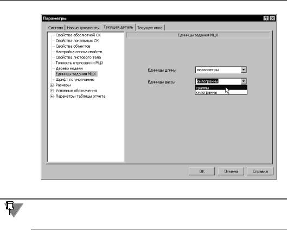This screenshot has height=230, width=287.
Task: Select Параметры таблицы отчета label
Action: tap(80, 96)
